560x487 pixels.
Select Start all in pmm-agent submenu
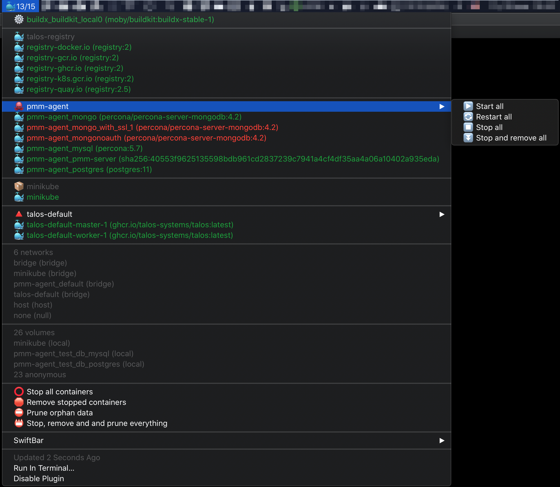coord(505,106)
